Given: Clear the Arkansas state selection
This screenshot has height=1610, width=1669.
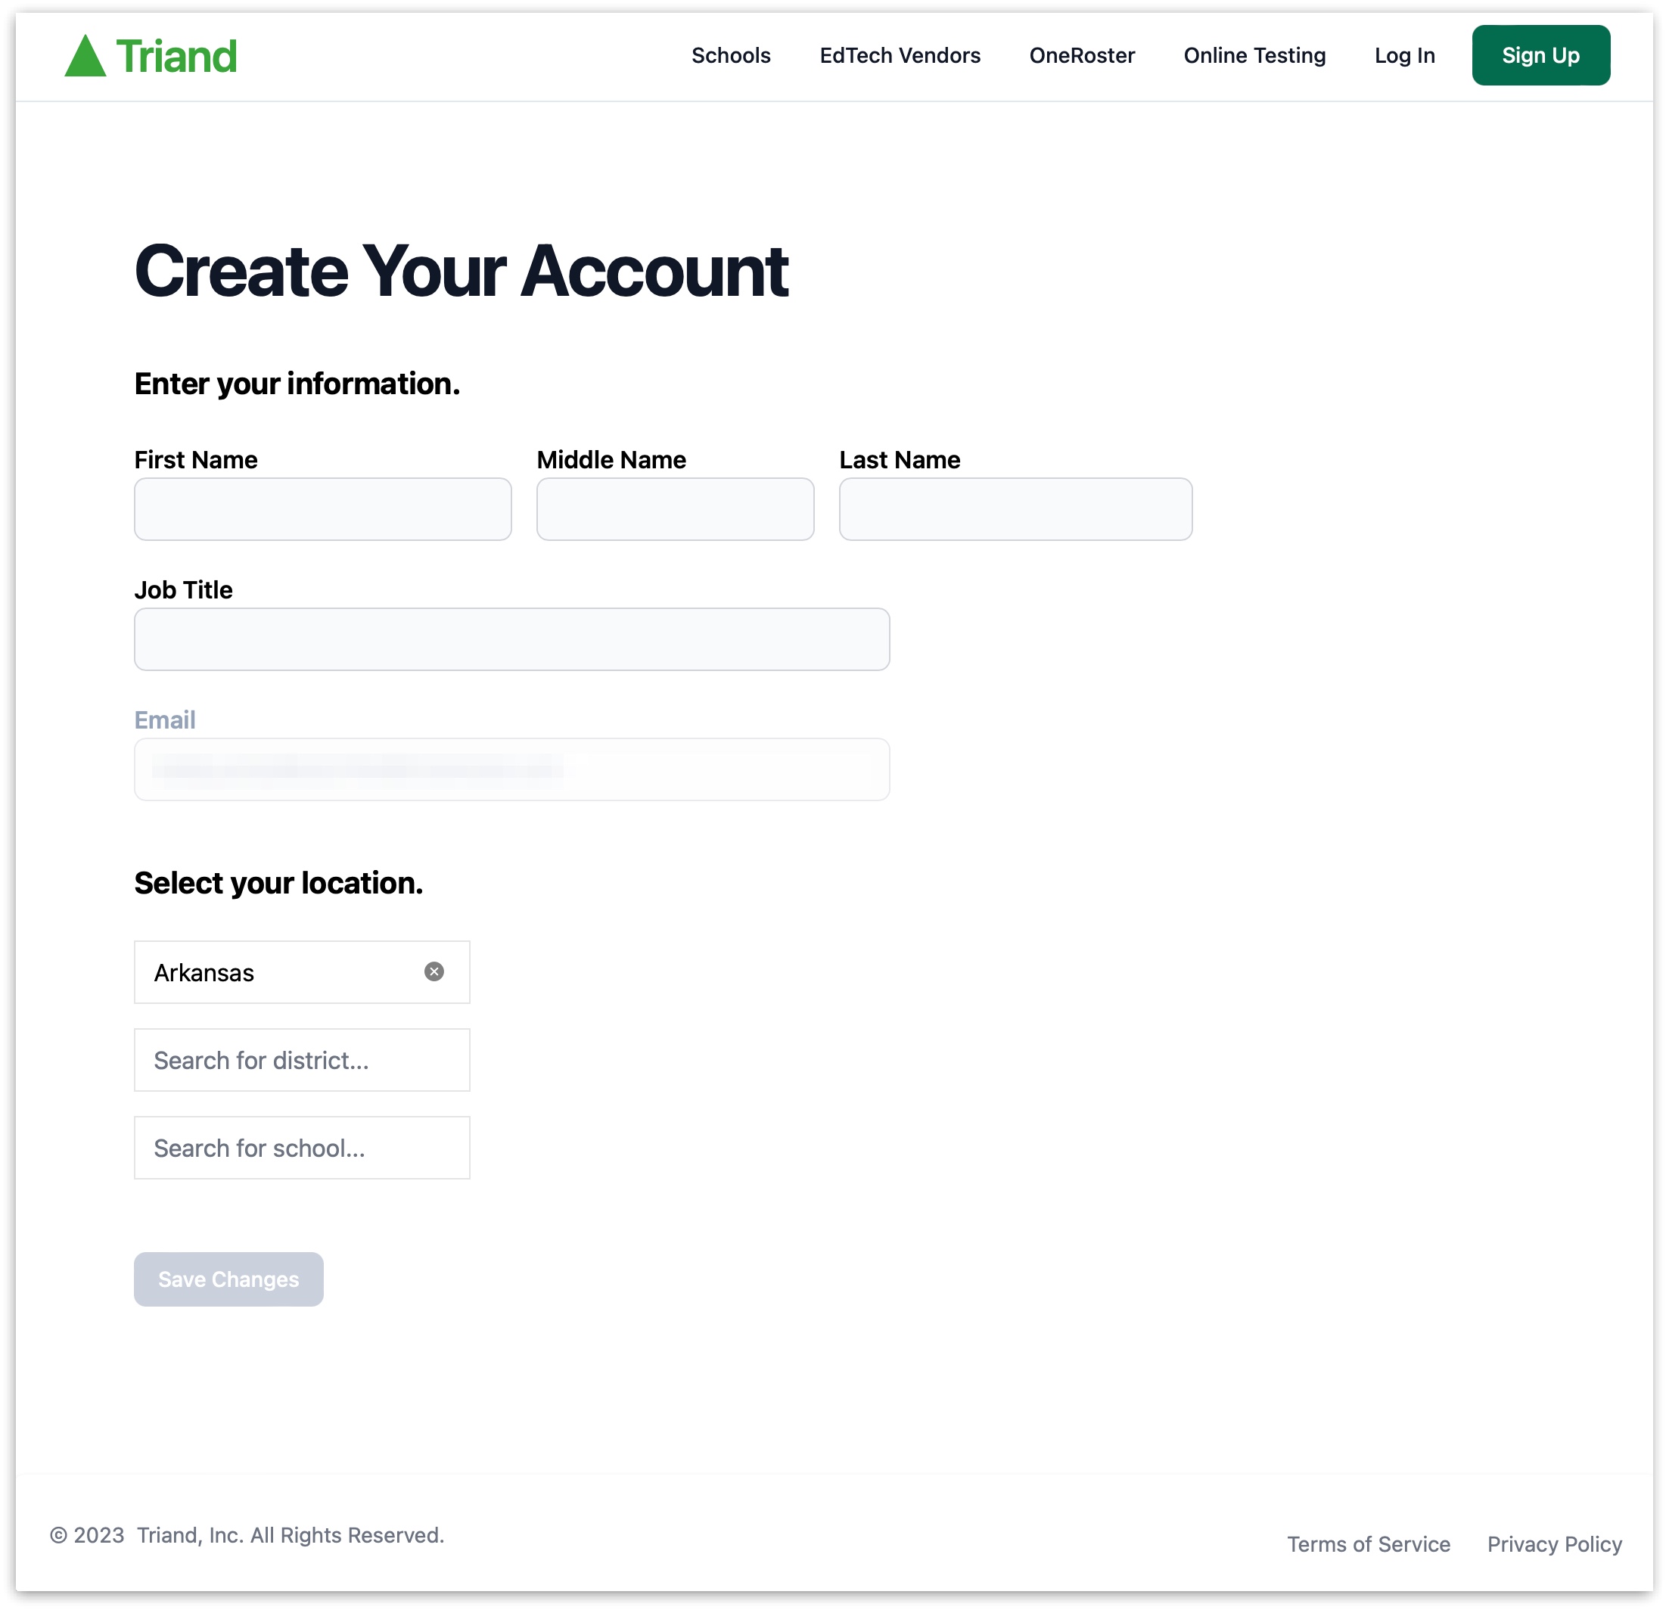Looking at the screenshot, I should point(434,972).
